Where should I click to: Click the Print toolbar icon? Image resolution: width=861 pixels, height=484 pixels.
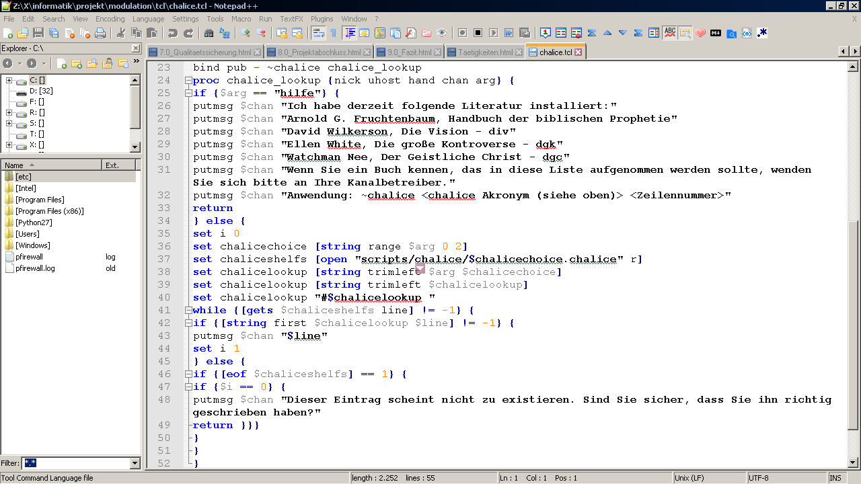point(100,33)
